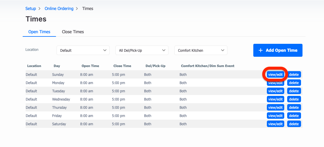This screenshot has width=324, height=147.
Task: Edit the Wednesday open time row
Action: point(275,99)
